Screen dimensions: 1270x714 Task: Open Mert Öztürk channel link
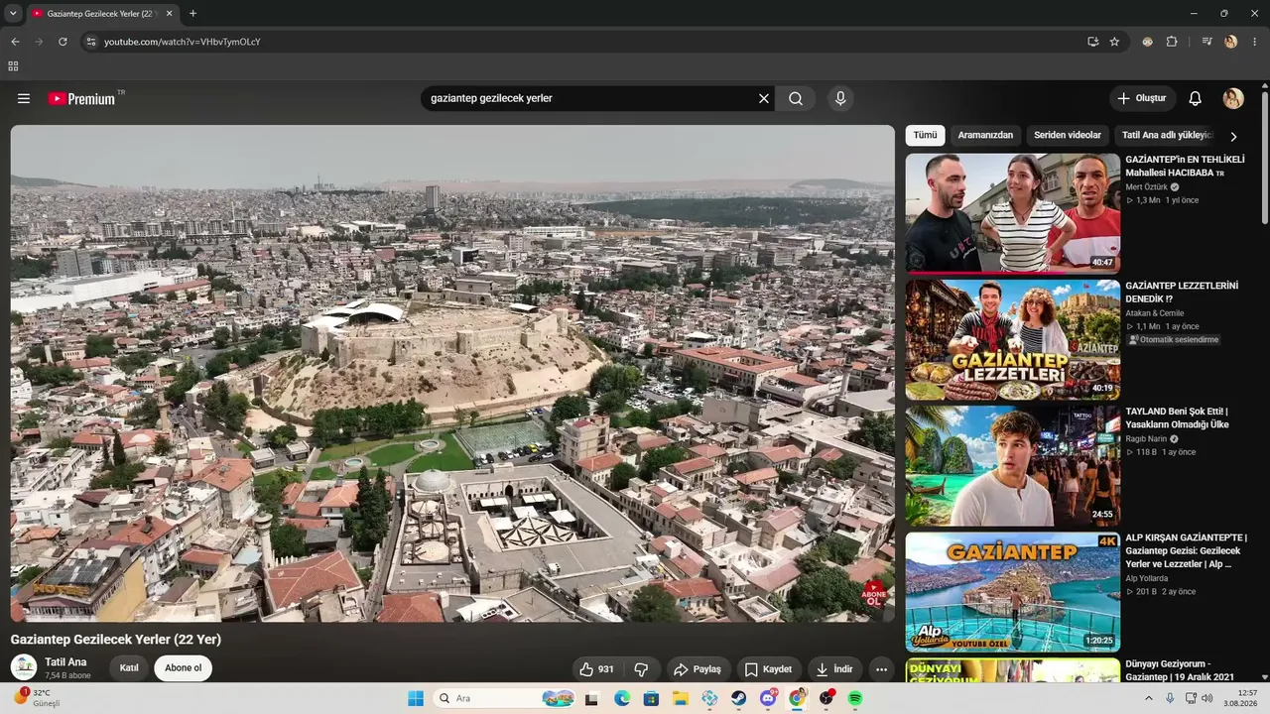tap(1146, 186)
